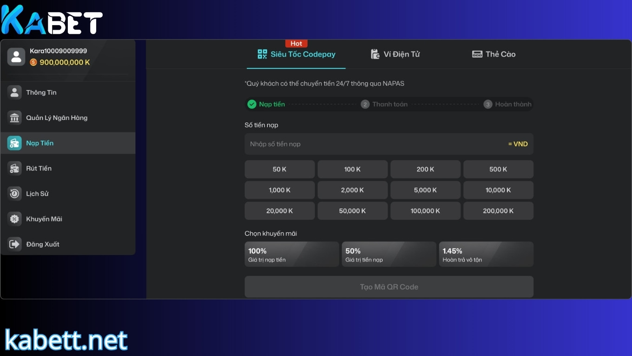Viewport: 632px width, 356px height.
Task: Click the Đăng Xuất logout arrow icon
Action: click(x=14, y=244)
